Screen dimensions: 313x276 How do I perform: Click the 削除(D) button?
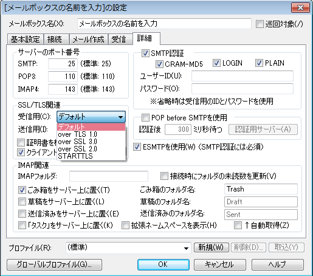pos(249,247)
